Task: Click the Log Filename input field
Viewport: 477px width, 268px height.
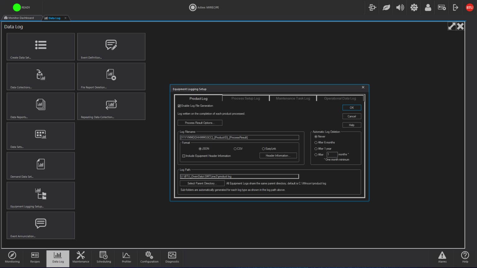Action: click(x=239, y=137)
